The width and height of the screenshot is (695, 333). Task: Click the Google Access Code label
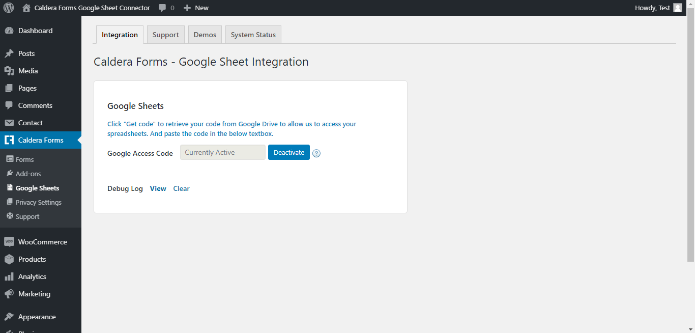point(140,153)
